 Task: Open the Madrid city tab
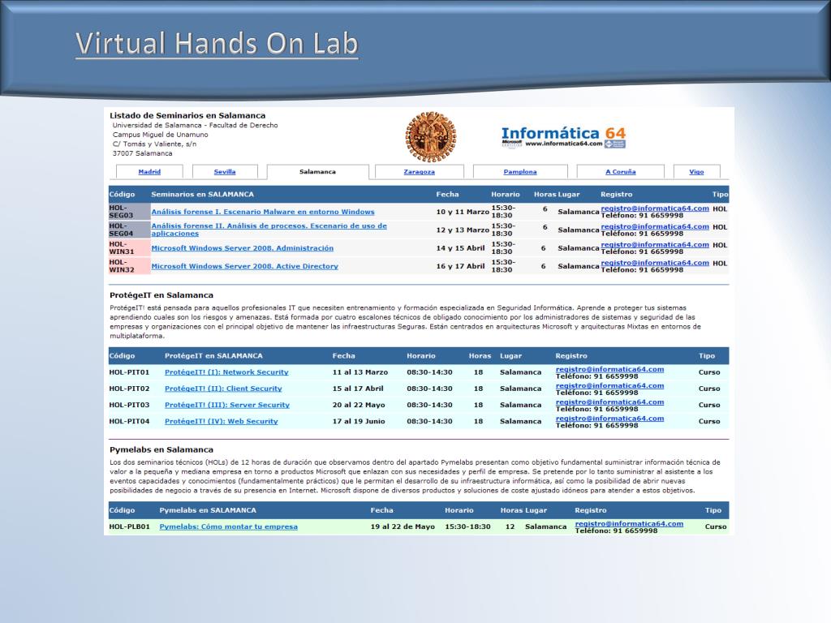click(x=149, y=172)
